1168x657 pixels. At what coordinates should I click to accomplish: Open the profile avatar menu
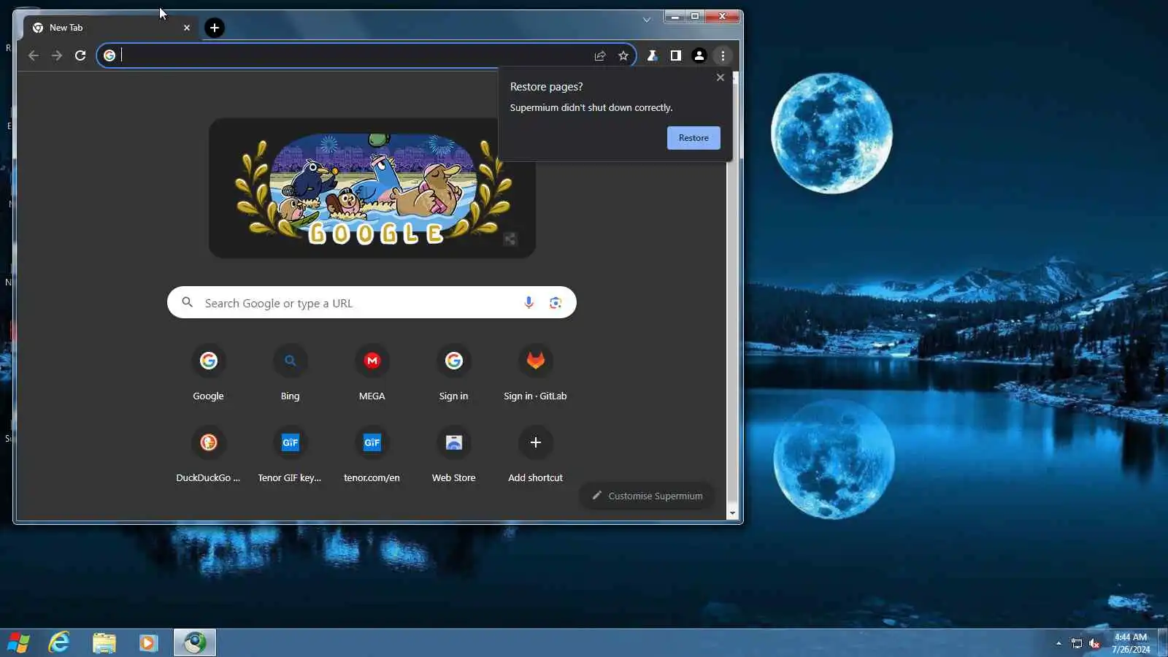point(699,55)
